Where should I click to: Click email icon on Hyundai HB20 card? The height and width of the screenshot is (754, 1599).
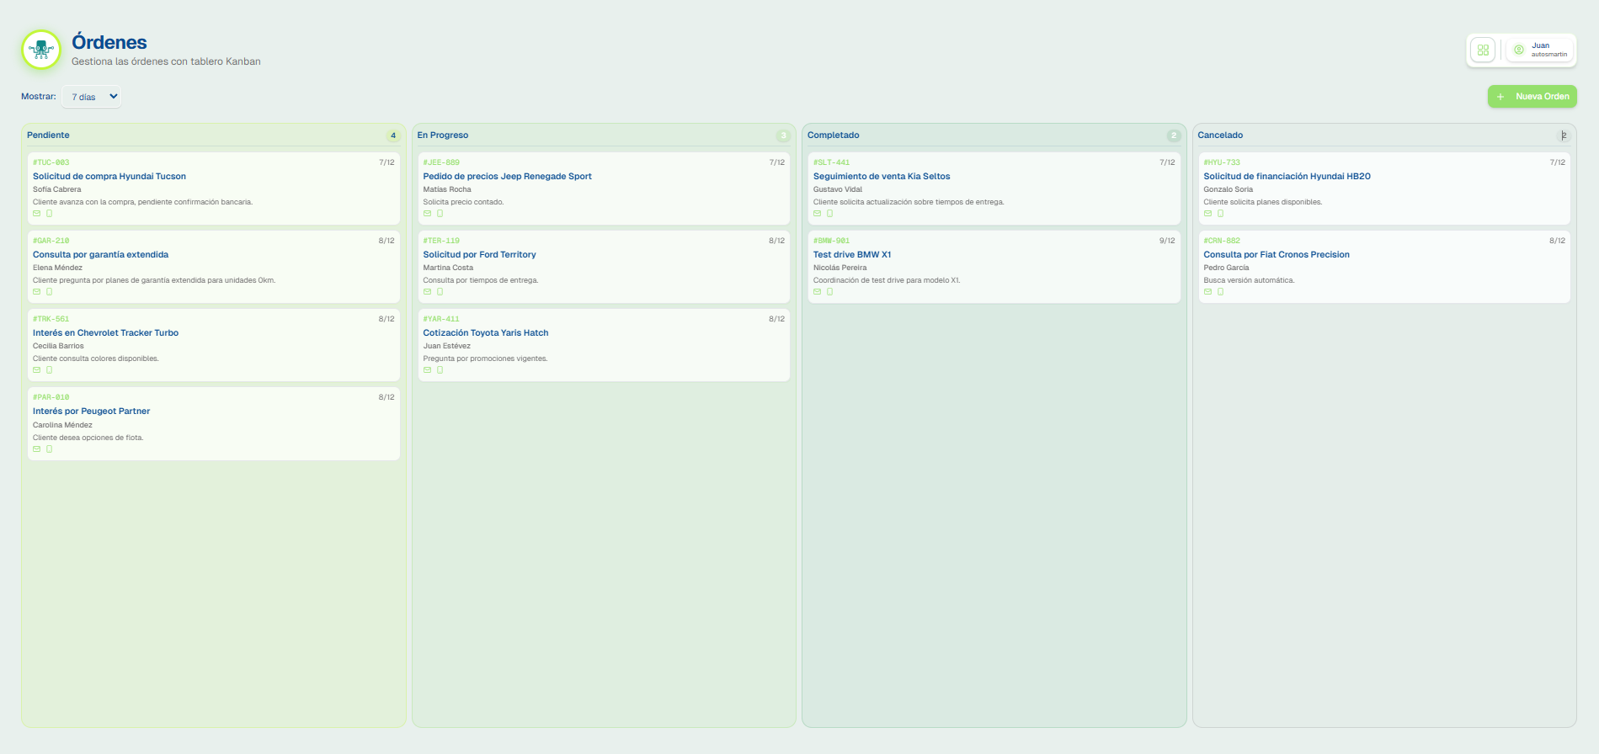[x=1207, y=214]
